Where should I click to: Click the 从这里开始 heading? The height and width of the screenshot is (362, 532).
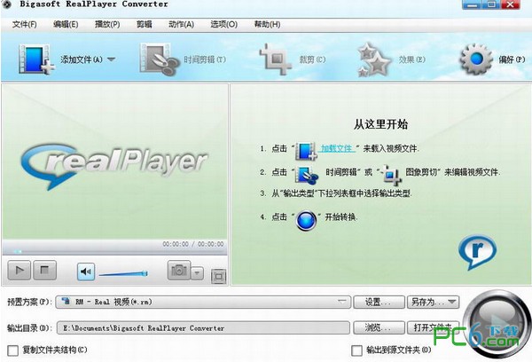point(380,124)
